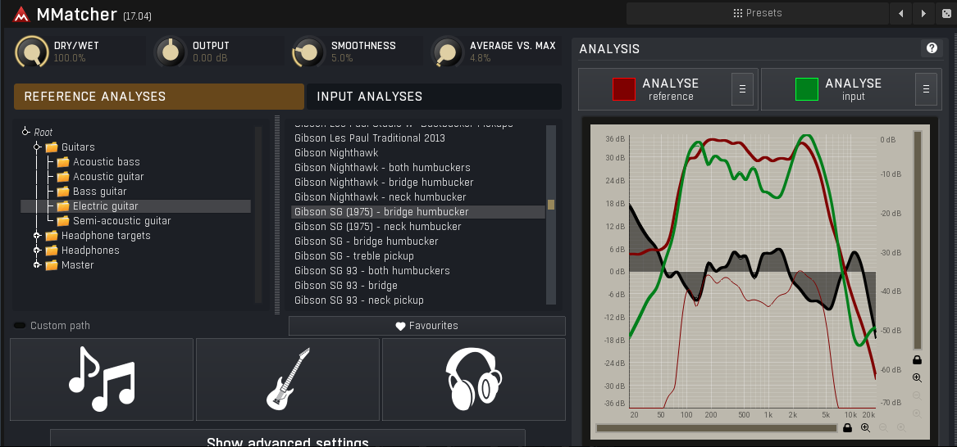Select the Semi-acoustic guitar folder
This screenshot has height=447, width=957.
tap(121, 220)
